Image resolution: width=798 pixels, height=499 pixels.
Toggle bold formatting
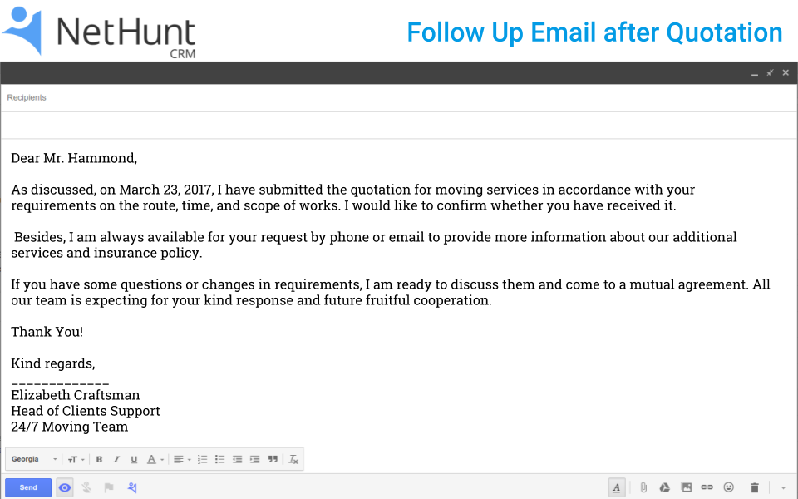[99, 459]
